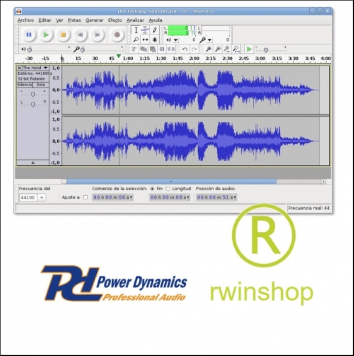Click the Undo arrow icon
Viewport: 354px width, 356px height.
tap(185, 49)
